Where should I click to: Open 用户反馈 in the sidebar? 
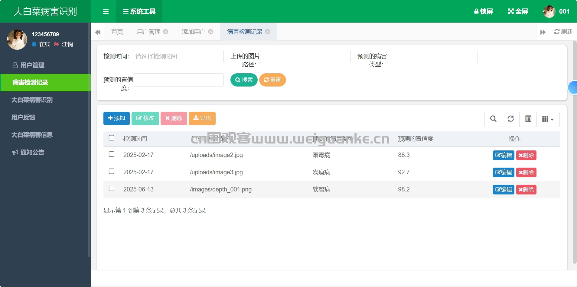tap(45, 118)
